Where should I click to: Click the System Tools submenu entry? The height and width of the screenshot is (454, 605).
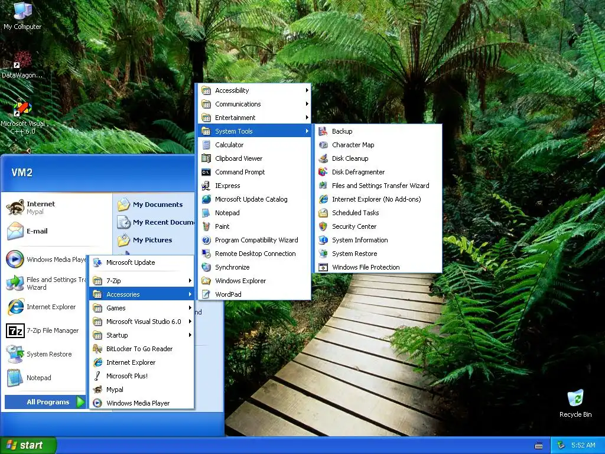coord(255,131)
